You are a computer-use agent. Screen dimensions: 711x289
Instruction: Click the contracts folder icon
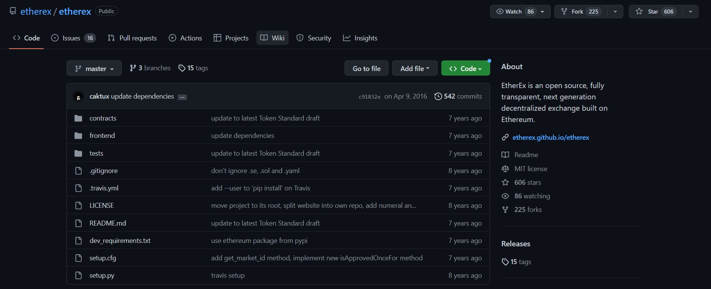click(x=78, y=118)
